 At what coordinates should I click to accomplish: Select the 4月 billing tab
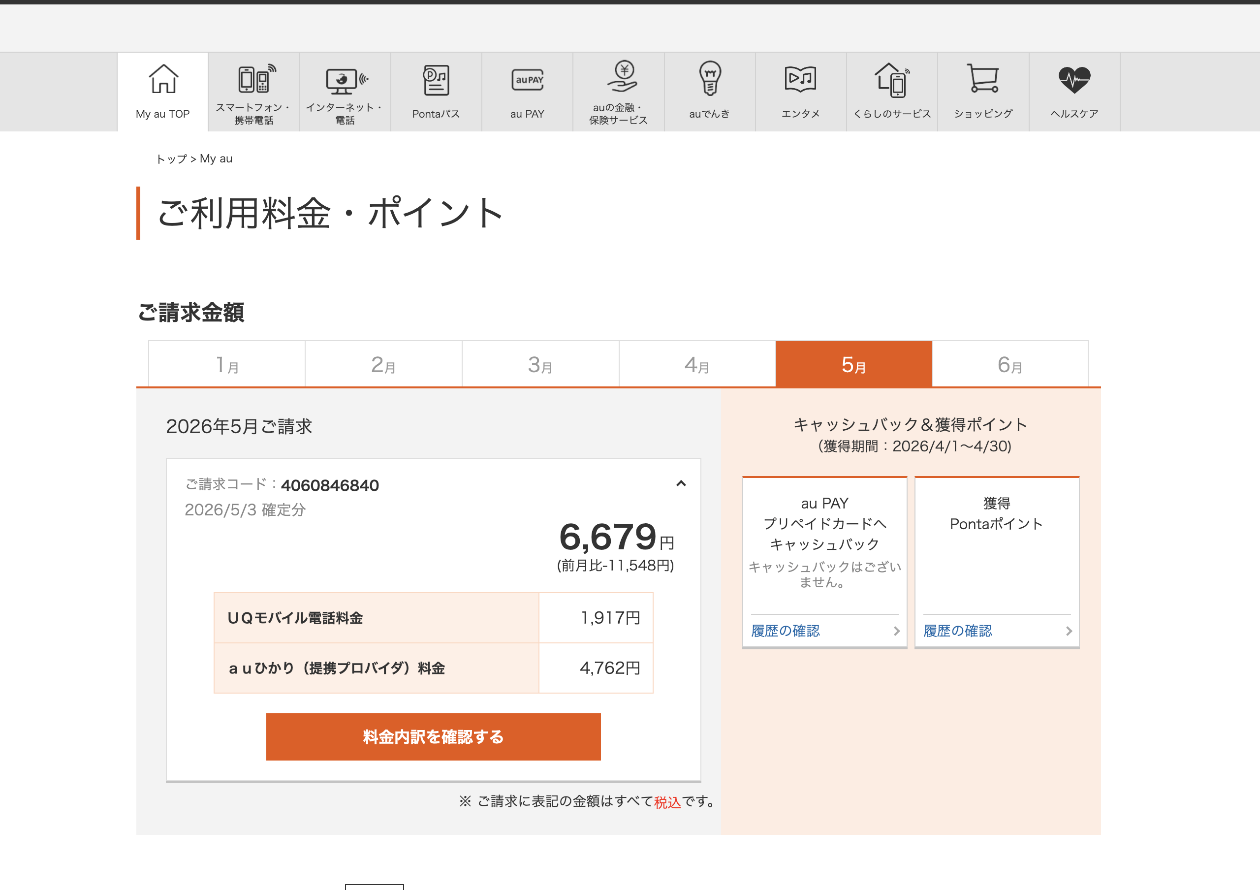(697, 364)
